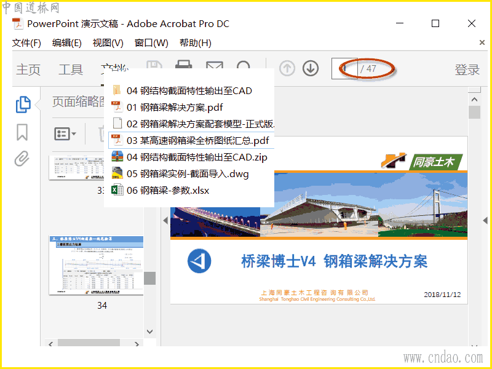
Task: Select 01 钢箱梁解决方案.pdf file
Action: 175,107
